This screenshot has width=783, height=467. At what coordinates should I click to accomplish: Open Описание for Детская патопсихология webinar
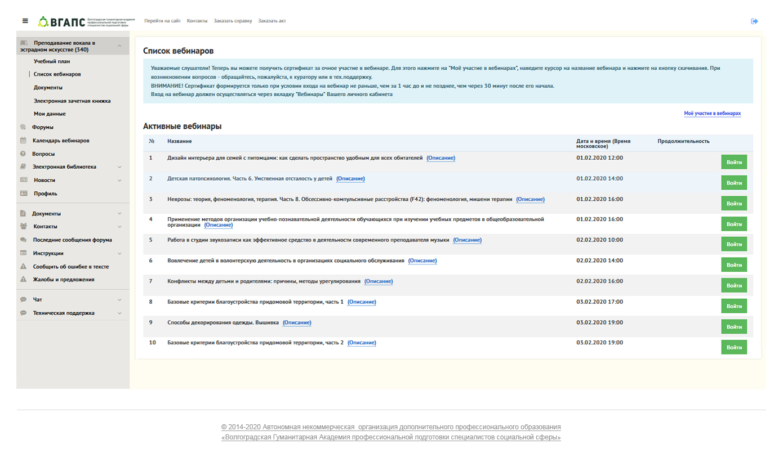tap(350, 179)
